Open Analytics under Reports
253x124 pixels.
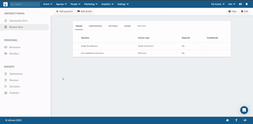[14, 93]
